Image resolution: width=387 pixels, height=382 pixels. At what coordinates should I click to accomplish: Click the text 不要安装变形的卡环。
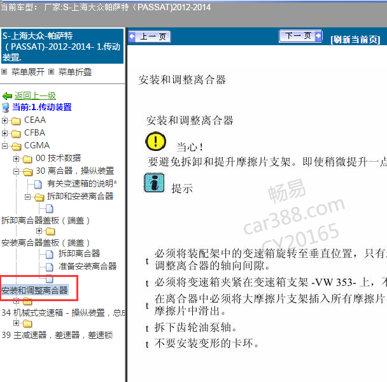click(207, 343)
